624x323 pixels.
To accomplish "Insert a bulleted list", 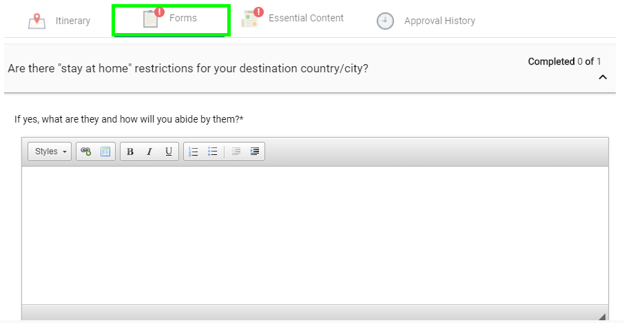I will (x=213, y=152).
